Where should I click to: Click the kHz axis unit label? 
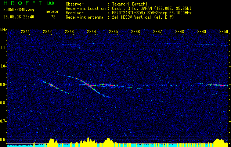pyautogui.click(x=3, y=30)
